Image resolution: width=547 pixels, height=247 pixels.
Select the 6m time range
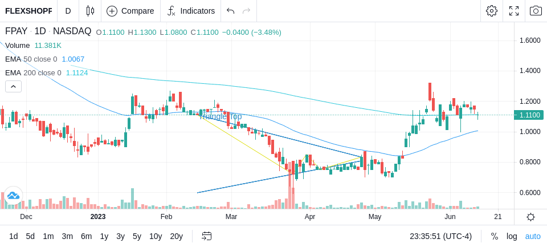click(x=86, y=237)
